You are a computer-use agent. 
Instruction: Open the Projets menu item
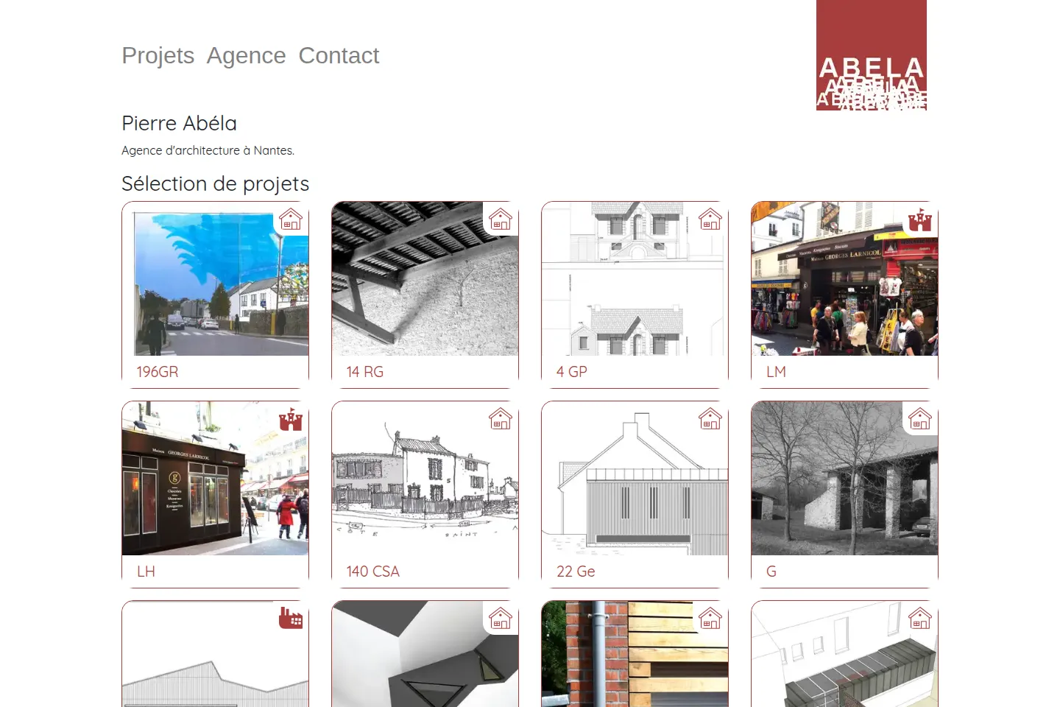tap(158, 56)
